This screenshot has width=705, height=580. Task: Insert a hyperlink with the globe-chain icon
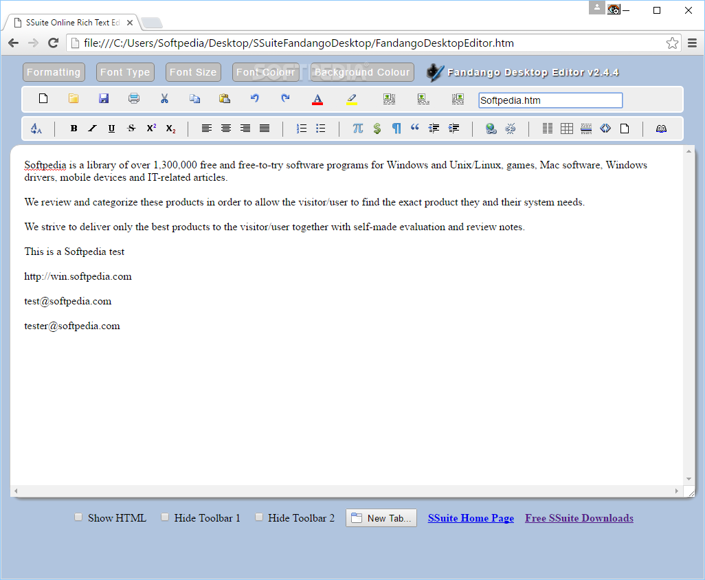[491, 129]
